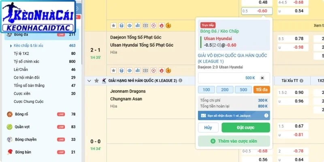Collapse the K League 2 league section
Screen dimensions: 324x162
pyautogui.click(x=89, y=81)
